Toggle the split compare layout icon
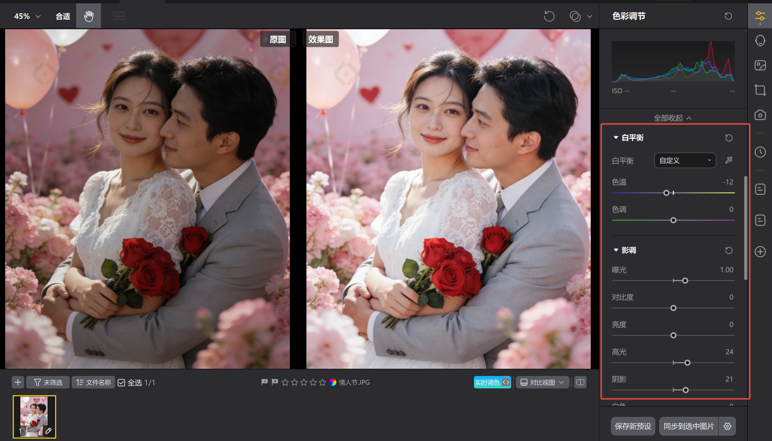 coord(580,382)
